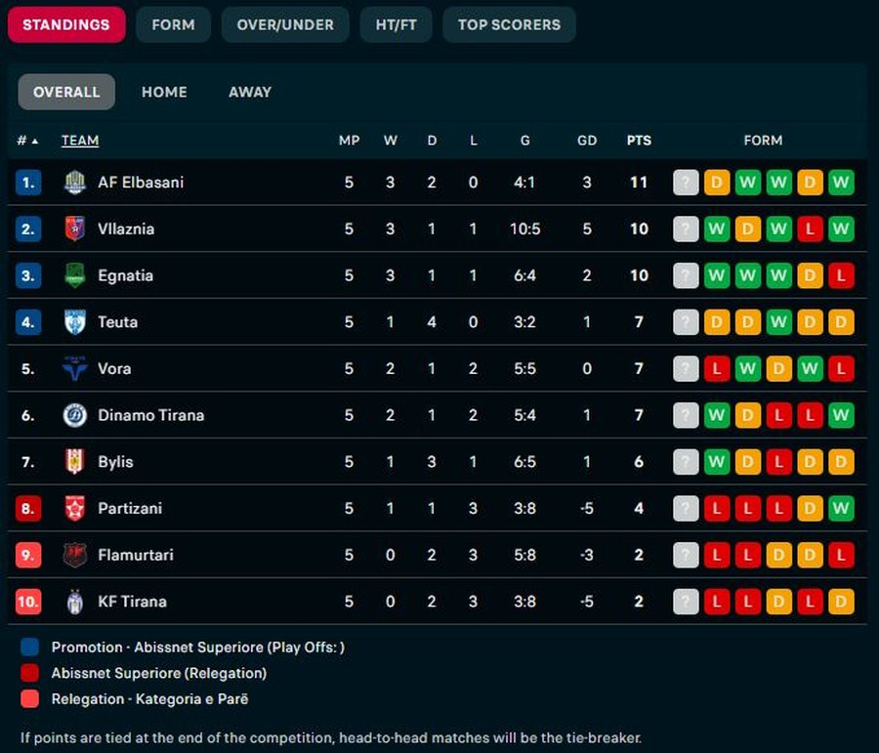Screen dimensions: 879x753
Task: Open the TOP SCORERS tab
Action: click(509, 24)
